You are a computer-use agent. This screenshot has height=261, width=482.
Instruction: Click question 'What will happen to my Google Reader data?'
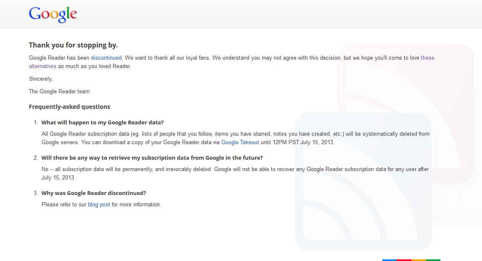tap(102, 123)
